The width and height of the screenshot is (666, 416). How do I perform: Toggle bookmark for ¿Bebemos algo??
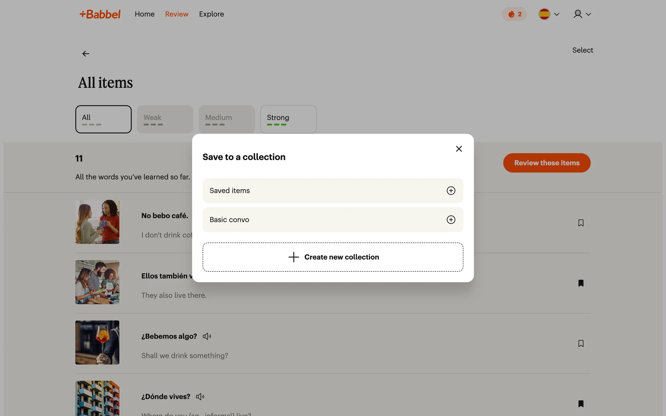click(581, 344)
